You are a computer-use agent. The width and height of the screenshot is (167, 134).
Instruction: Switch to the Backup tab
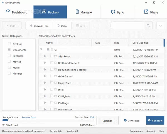(x=50, y=12)
